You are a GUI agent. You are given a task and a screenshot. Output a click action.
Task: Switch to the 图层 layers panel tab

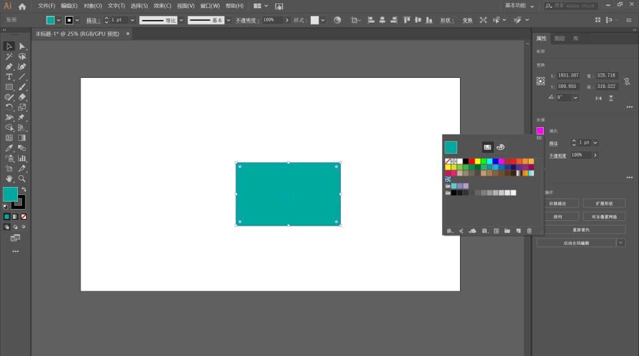point(560,39)
